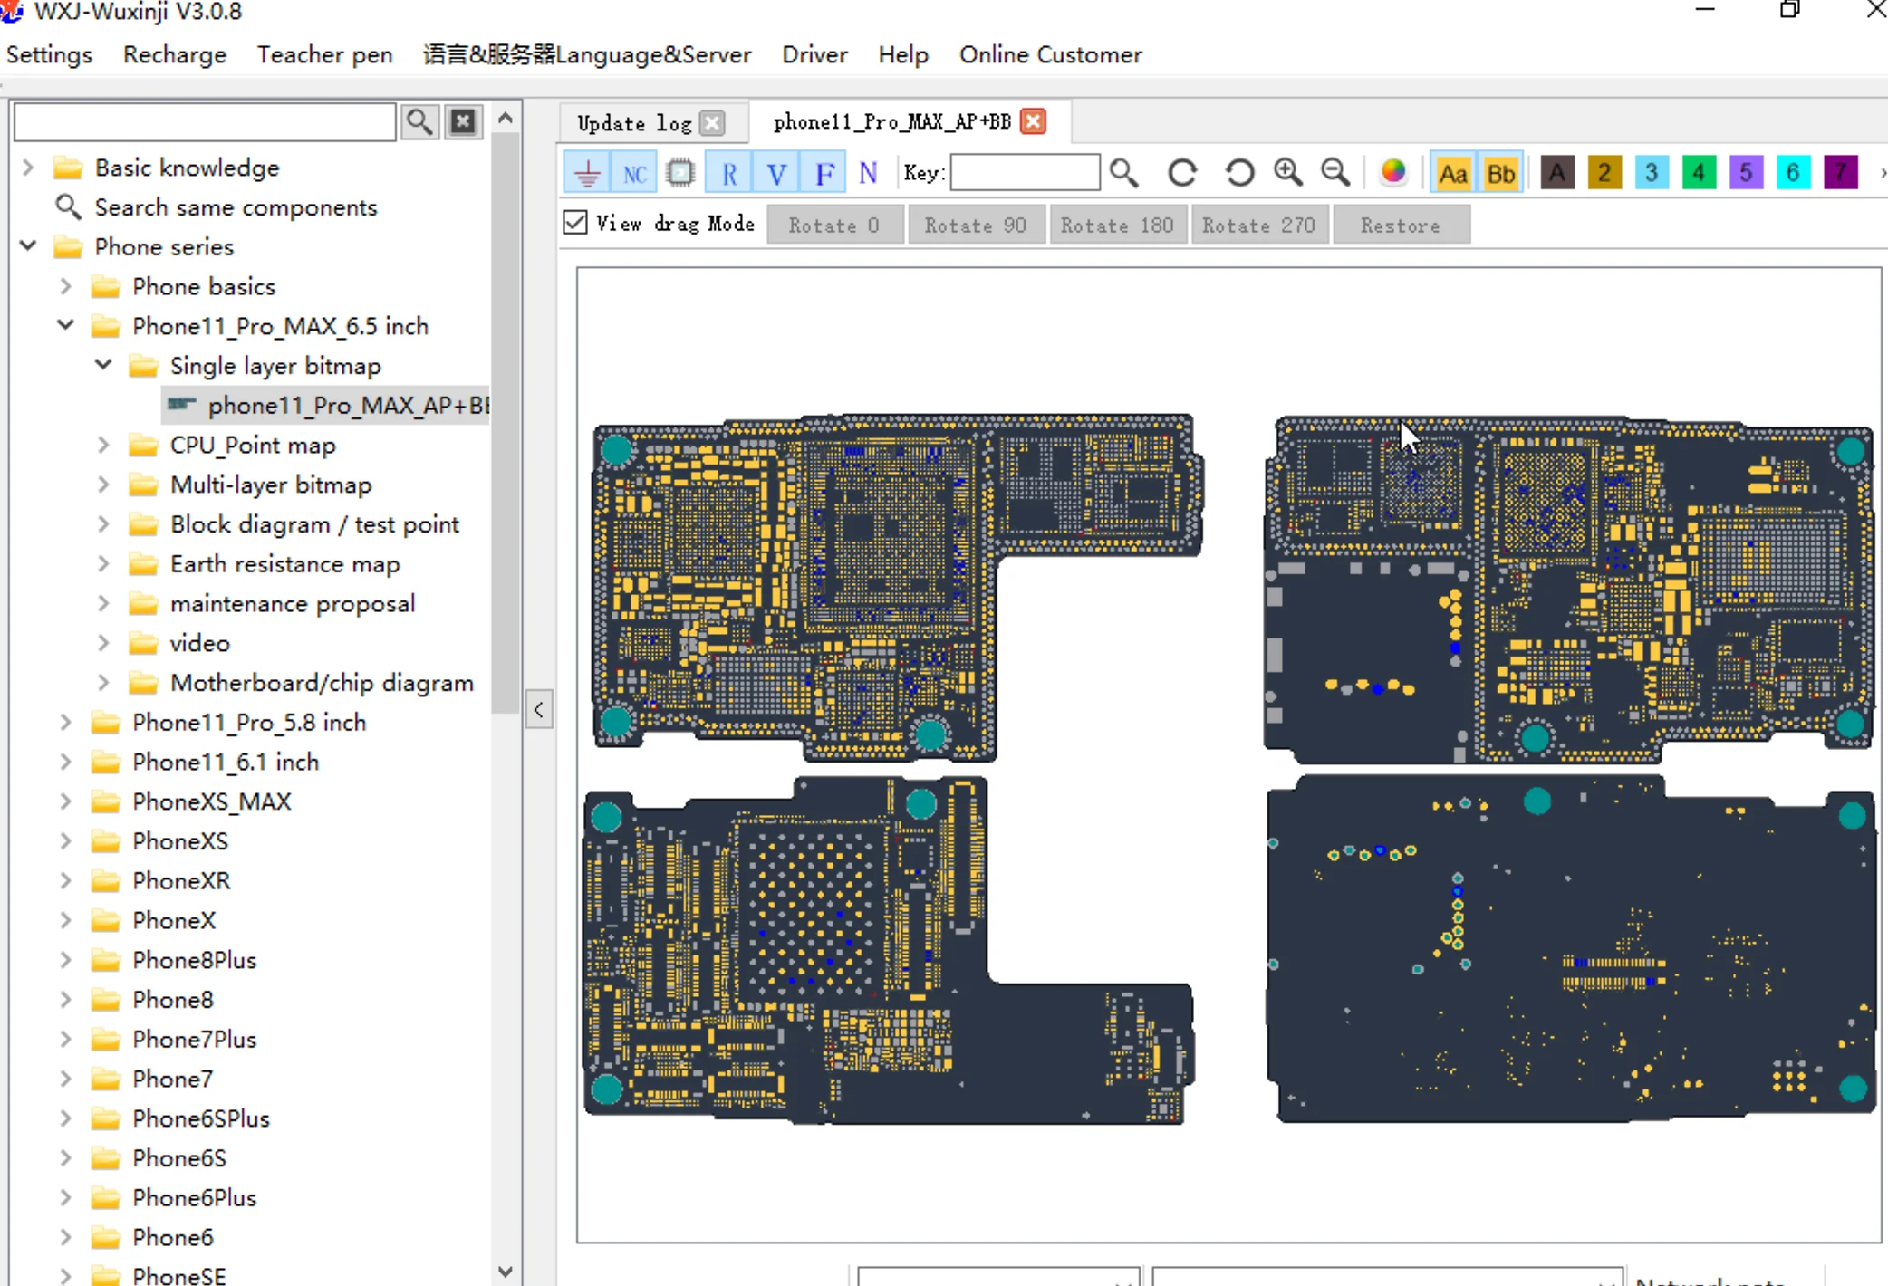Open the Teacher pen menu

324,54
